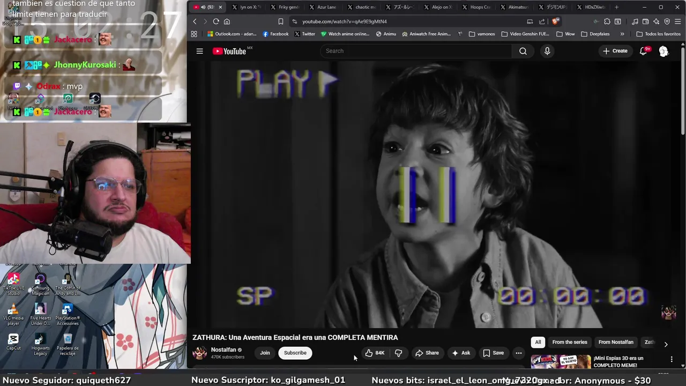This screenshot has width=686, height=386.
Task: Open browser extensions puzzle icon
Action: (607, 21)
